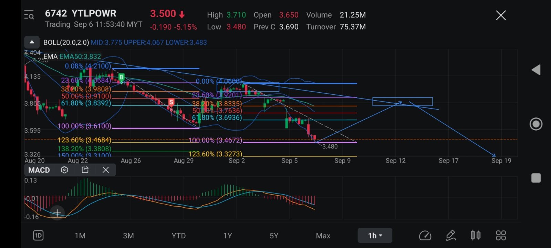Click the Sep 12 date axis label
Viewport: 551px width, 248px height.
[395, 161]
